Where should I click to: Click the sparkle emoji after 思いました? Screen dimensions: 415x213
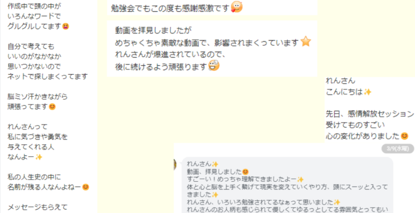coord(337,202)
